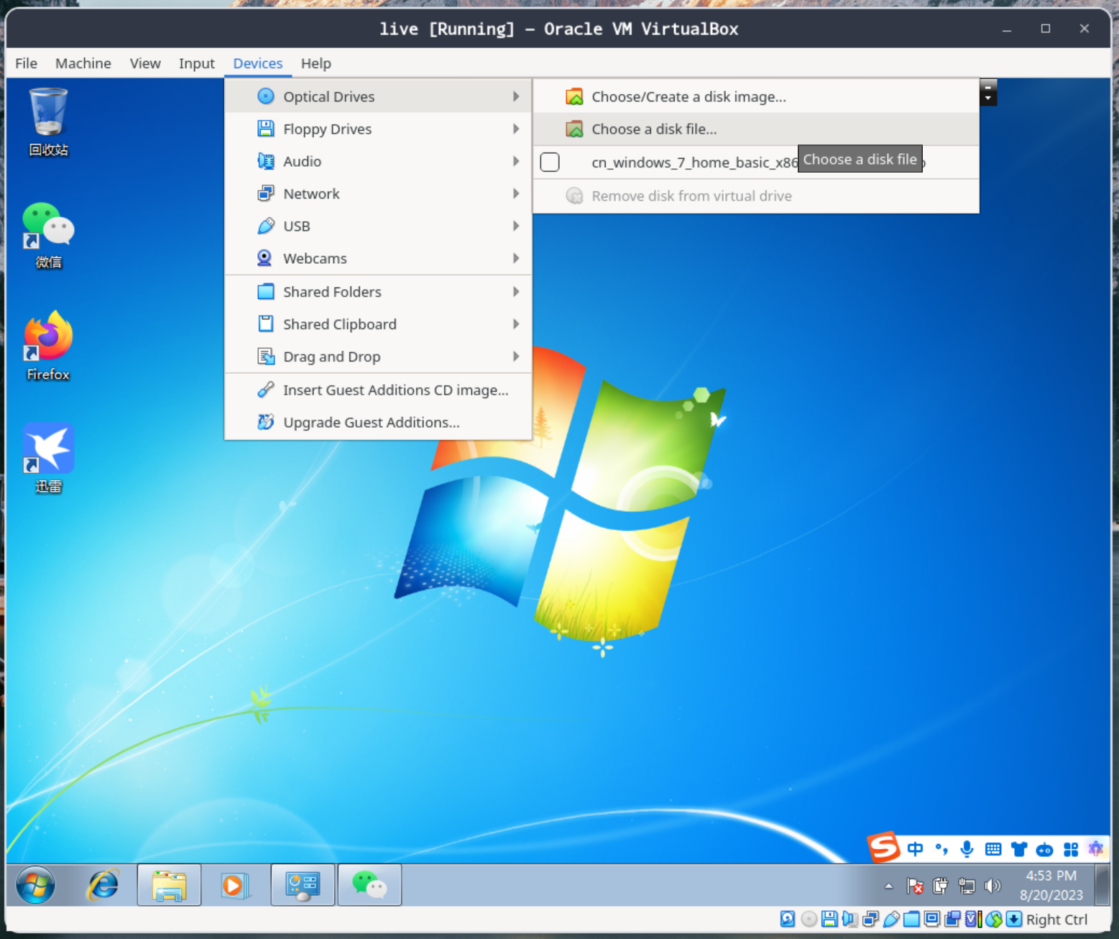Switch to the WeChat taskbar button

pyautogui.click(x=369, y=885)
